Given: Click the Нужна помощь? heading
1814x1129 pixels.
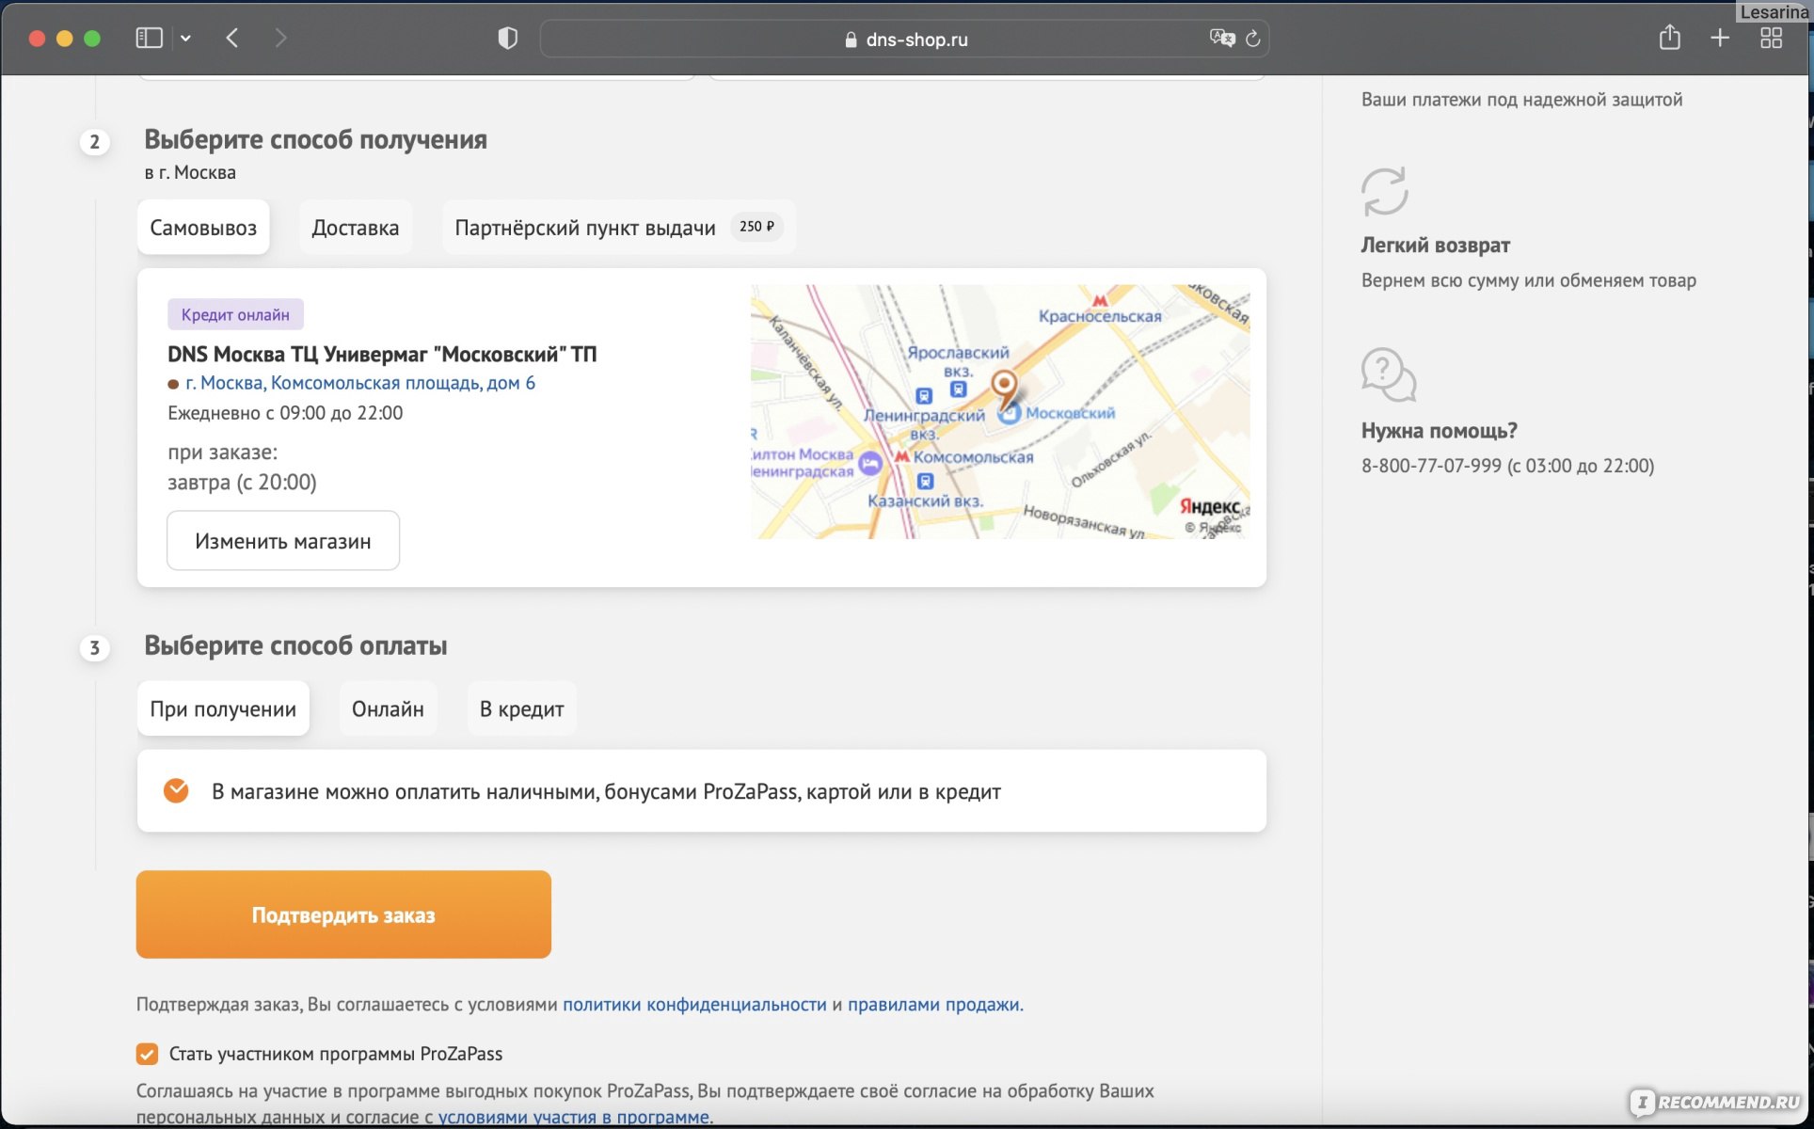Looking at the screenshot, I should (1440, 431).
